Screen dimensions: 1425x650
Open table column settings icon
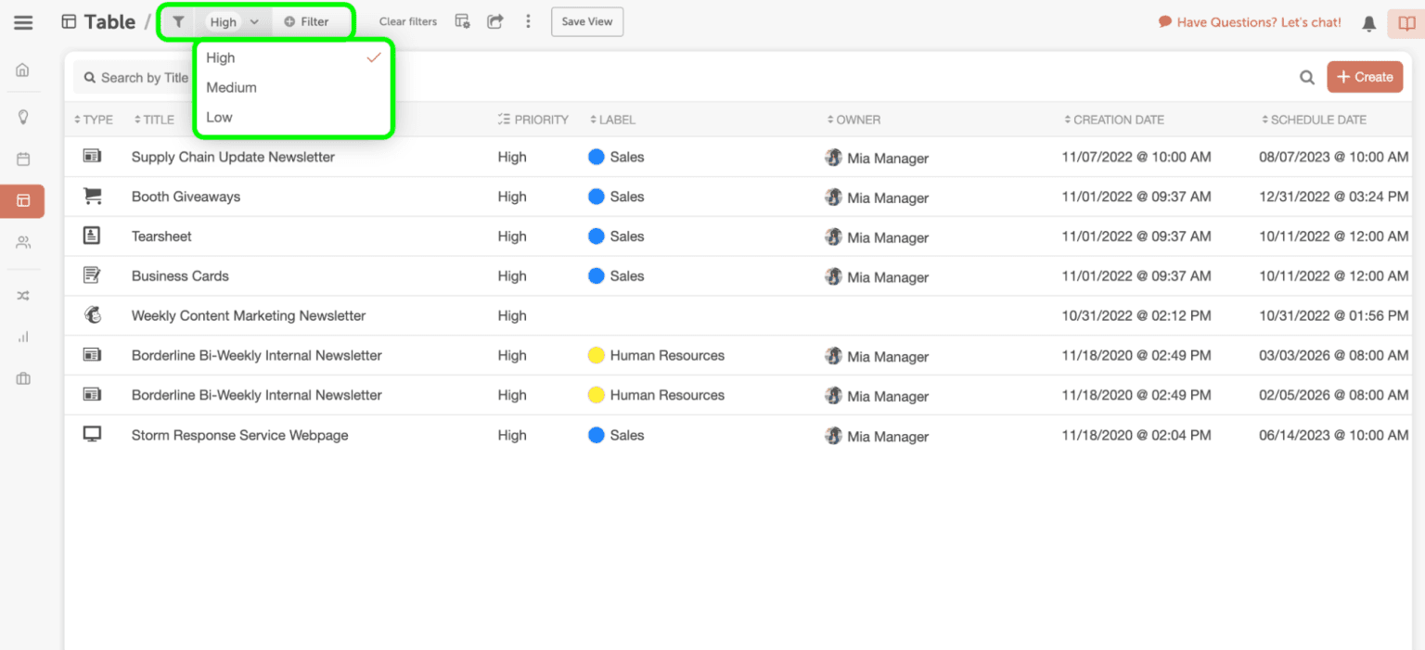(462, 21)
